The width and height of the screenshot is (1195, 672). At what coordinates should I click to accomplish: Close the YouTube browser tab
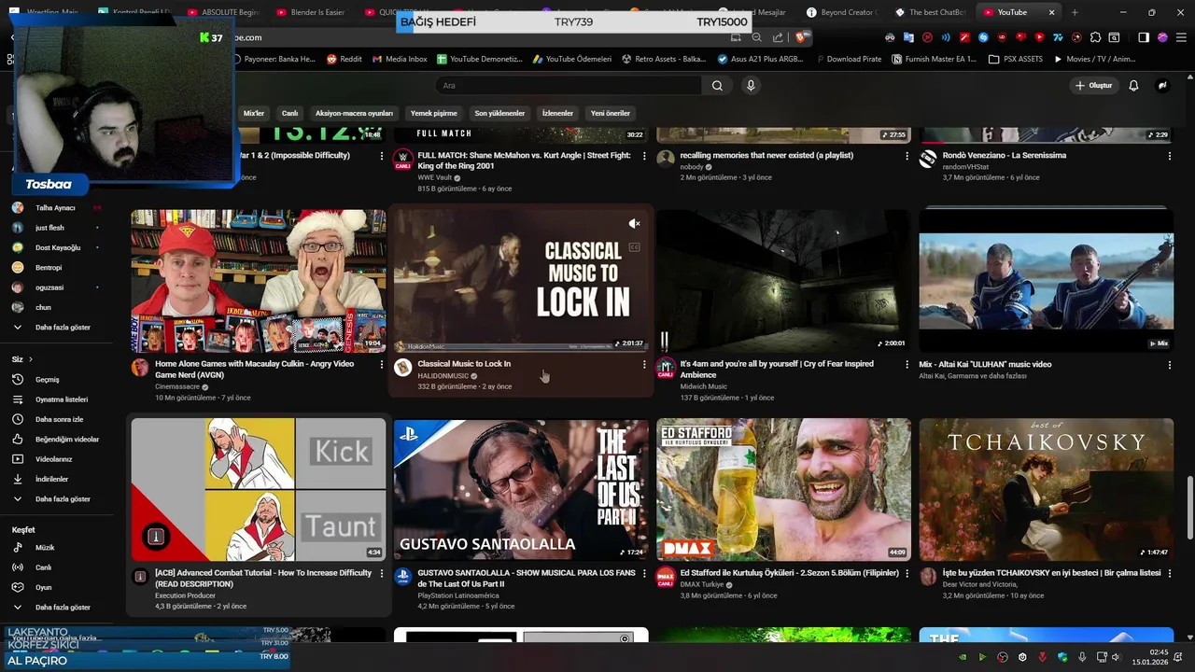(1052, 12)
